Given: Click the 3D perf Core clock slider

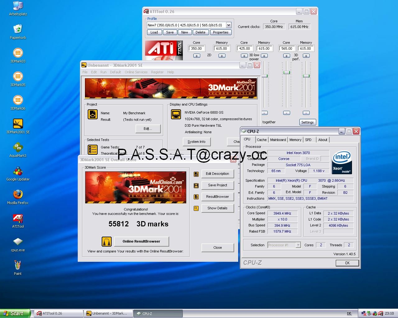Looking at the screenshot, I should [287, 72].
